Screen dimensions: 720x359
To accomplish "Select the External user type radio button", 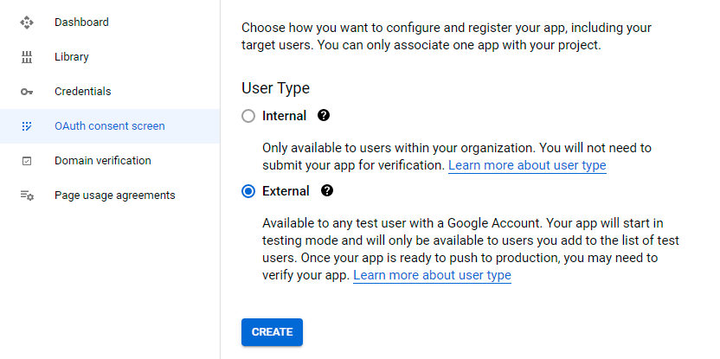I will point(248,191).
